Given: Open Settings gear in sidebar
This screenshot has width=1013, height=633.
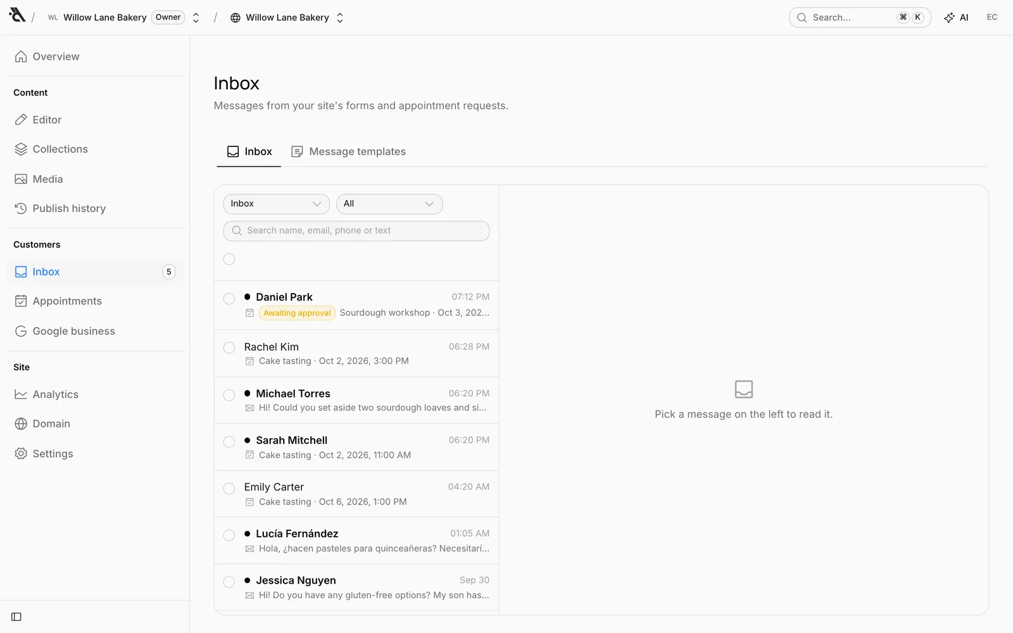Looking at the screenshot, I should click(95, 454).
